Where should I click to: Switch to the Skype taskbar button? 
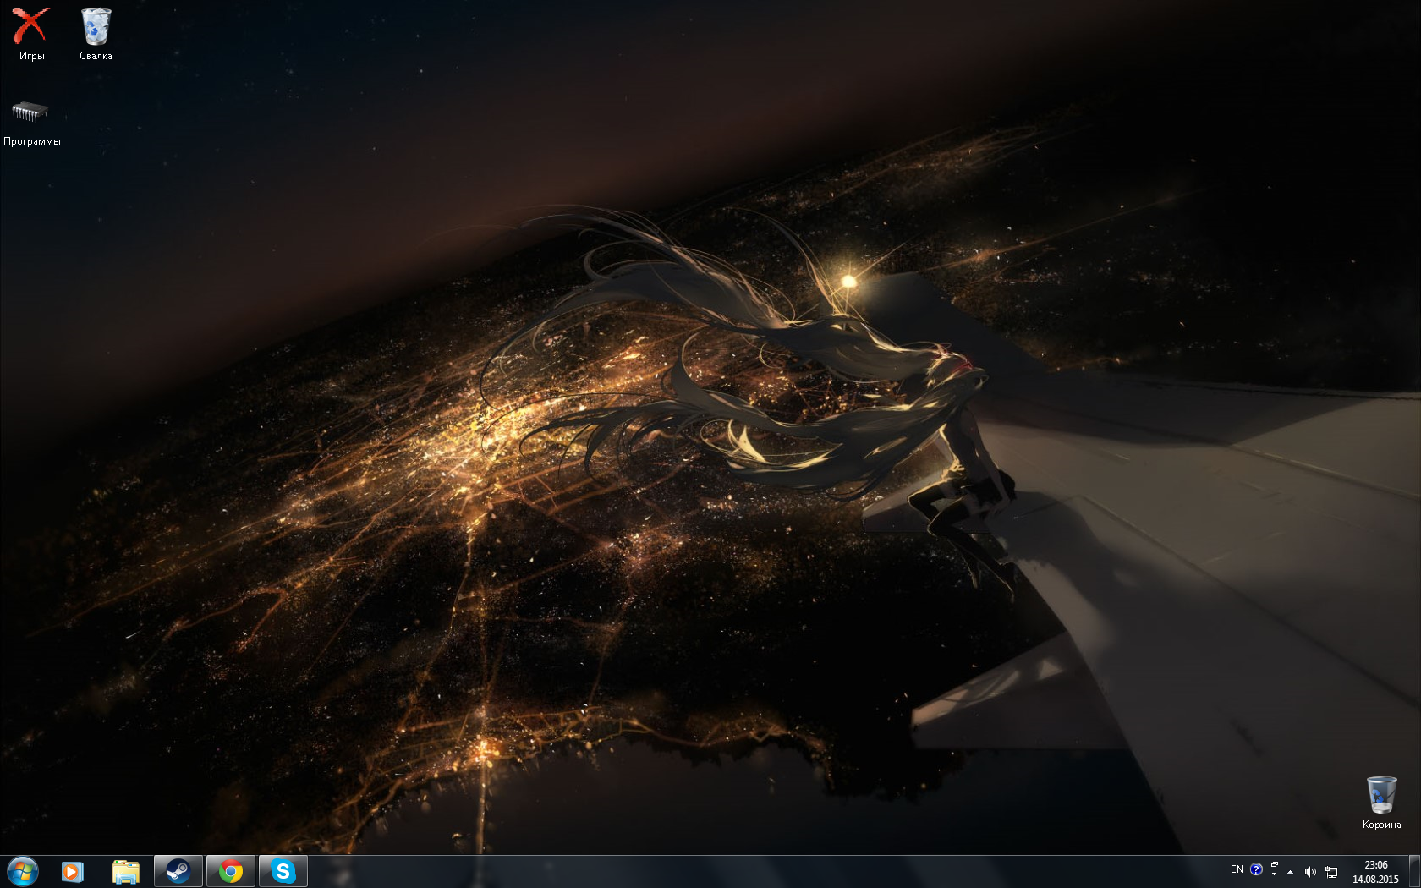point(283,871)
